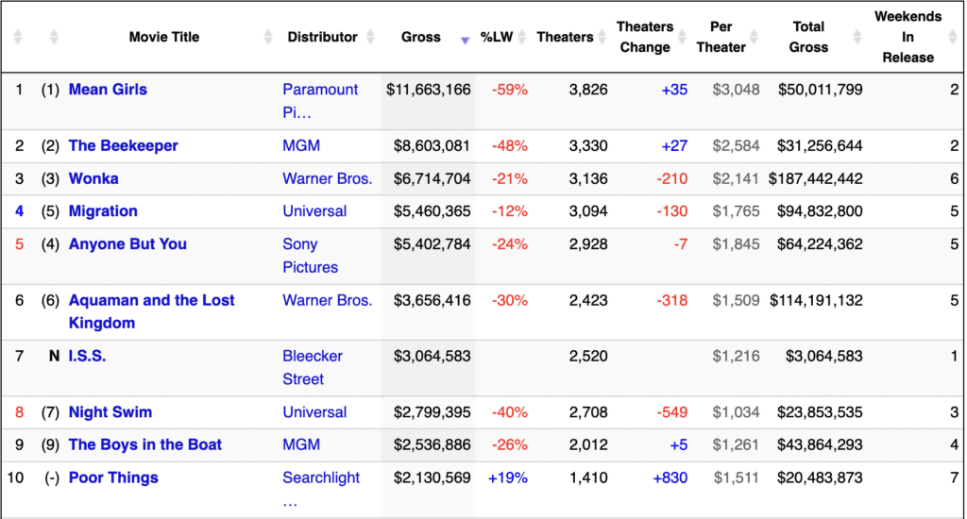Open The Beekeeper movie link
Screen dimensions: 967x519
124,145
